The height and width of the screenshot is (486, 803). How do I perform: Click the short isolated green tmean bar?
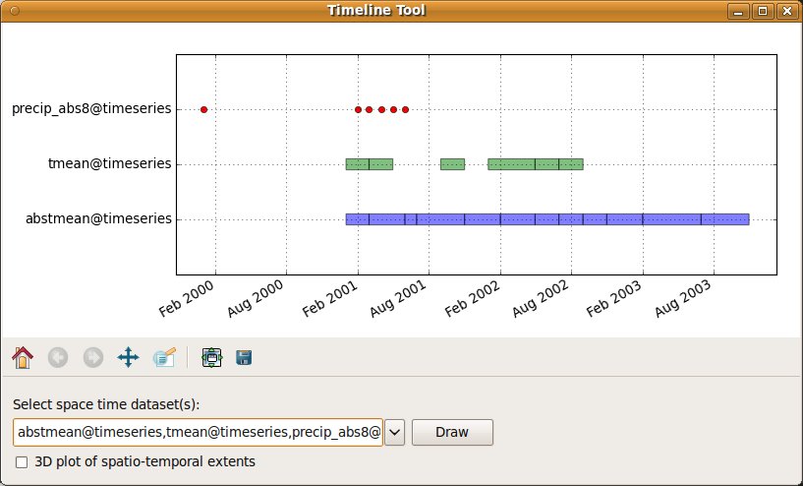tap(452, 164)
